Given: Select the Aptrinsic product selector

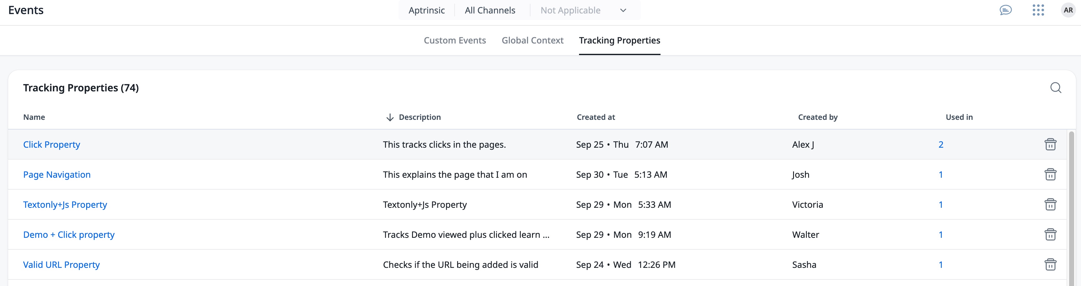Looking at the screenshot, I should point(426,11).
